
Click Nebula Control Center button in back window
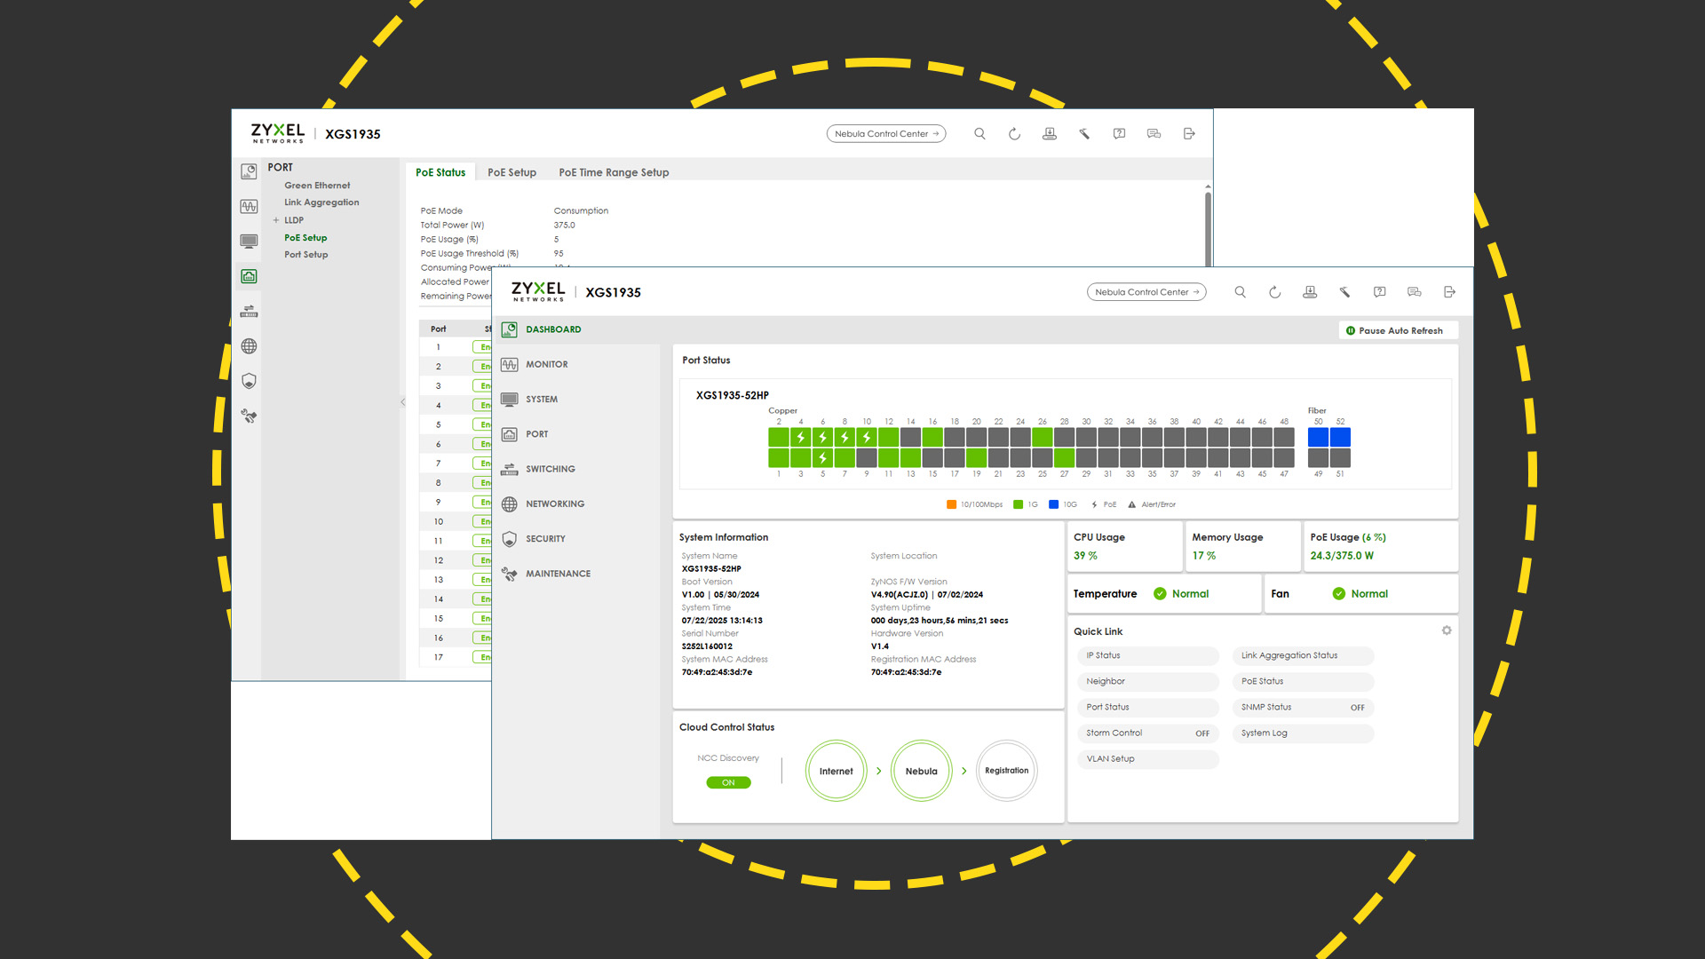[x=885, y=134]
